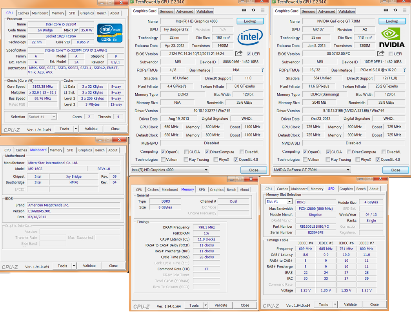The image size is (411, 313).
Task: Click Intel Core i5 badge in CPU-Z
Action: [110, 33]
